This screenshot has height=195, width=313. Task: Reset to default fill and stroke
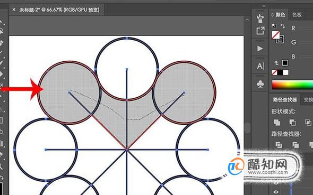point(274,26)
